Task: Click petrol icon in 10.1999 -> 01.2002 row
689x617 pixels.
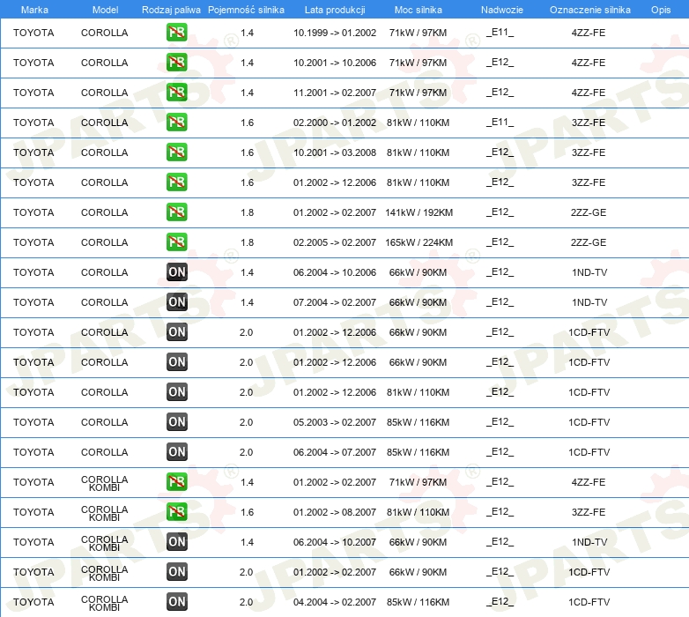Action: point(176,33)
